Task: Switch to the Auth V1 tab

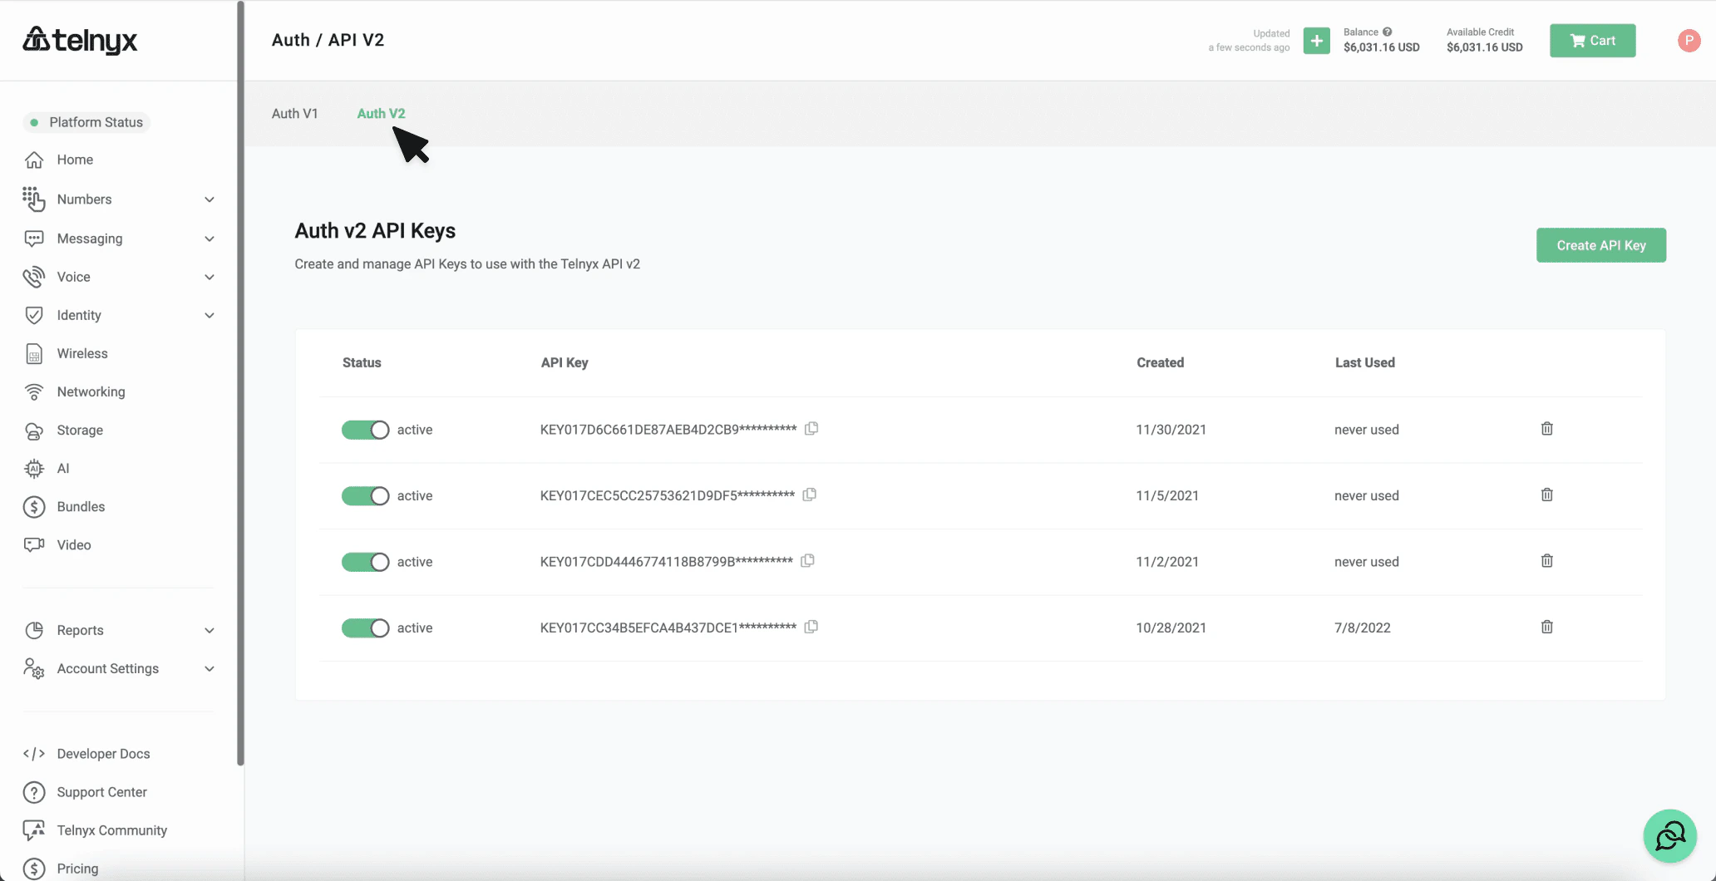Action: point(294,113)
